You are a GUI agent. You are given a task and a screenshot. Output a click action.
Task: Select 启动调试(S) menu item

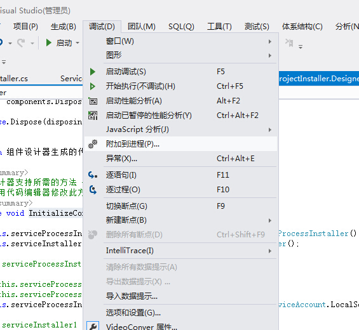pos(180,72)
